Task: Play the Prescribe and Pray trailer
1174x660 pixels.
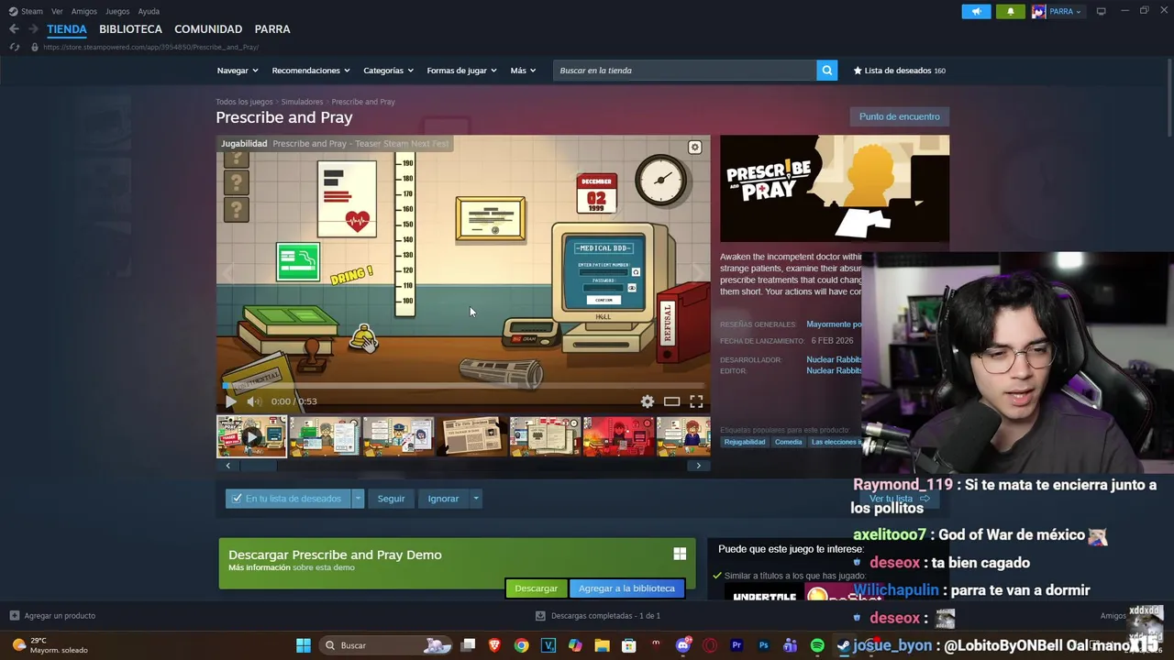Action: click(x=230, y=401)
